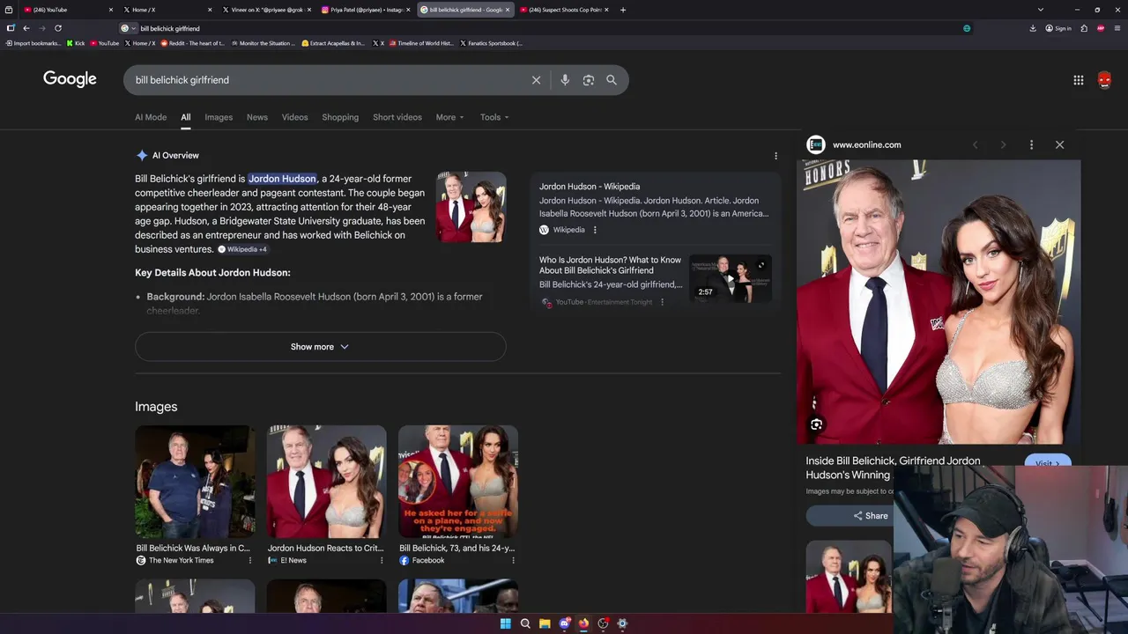Close the eonline image preview panel

(x=1059, y=144)
